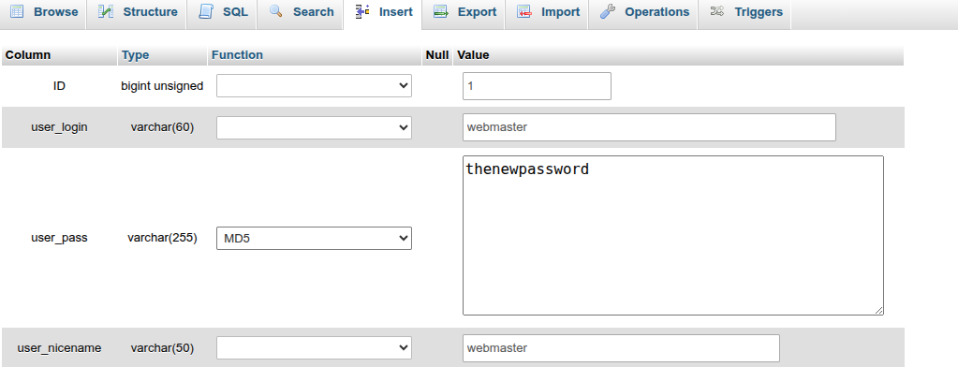Click the Search magnifier icon
The image size is (958, 367).
(x=276, y=11)
